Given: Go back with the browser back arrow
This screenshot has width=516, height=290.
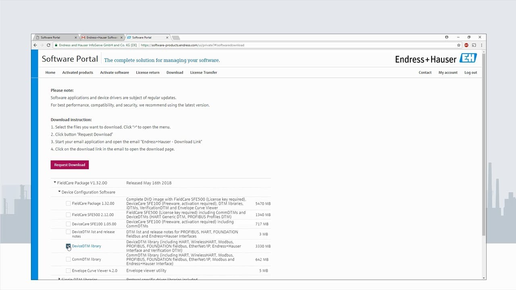Looking at the screenshot, I should [x=35, y=45].
